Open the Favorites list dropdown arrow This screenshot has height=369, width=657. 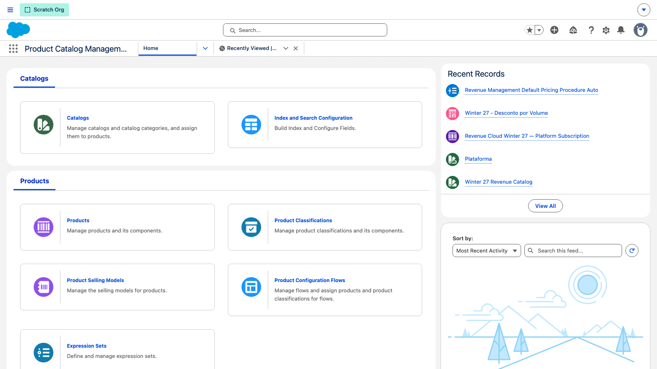pyautogui.click(x=539, y=30)
